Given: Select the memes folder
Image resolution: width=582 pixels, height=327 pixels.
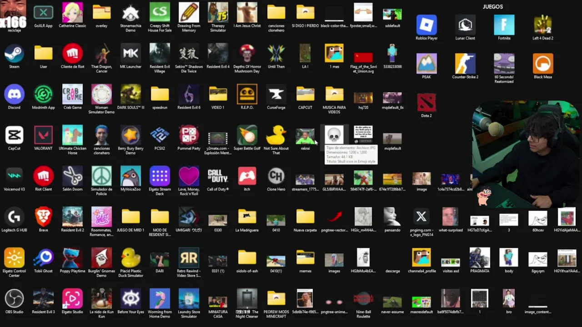Looking at the screenshot, I should point(305,258).
